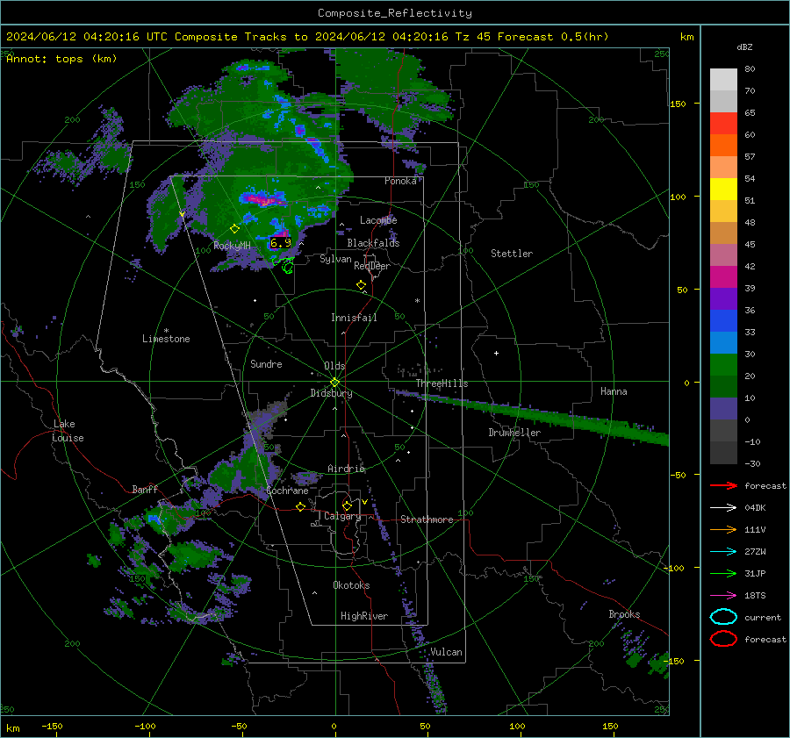Click the yellow diamond marker south of RedDeer
This screenshot has height=738, width=790.
(x=361, y=285)
